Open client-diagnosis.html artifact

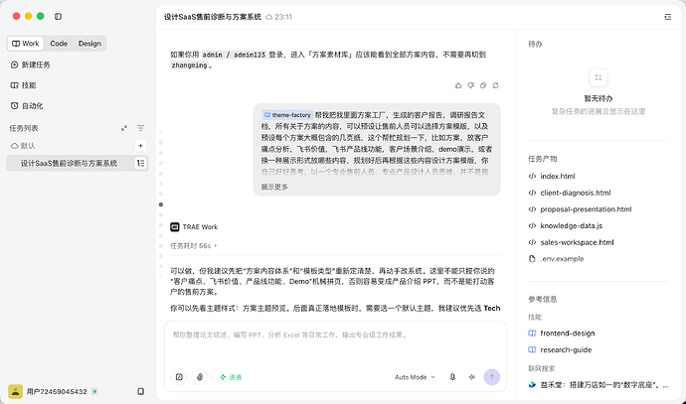[x=576, y=193]
